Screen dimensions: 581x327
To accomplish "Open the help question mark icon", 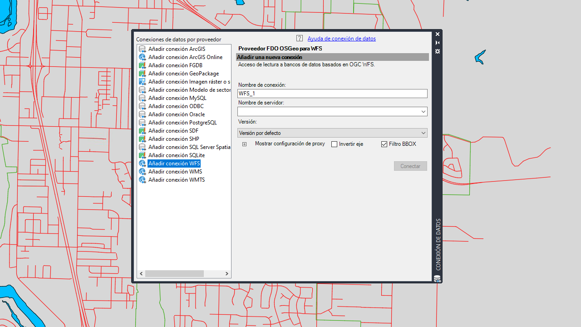I will [299, 38].
